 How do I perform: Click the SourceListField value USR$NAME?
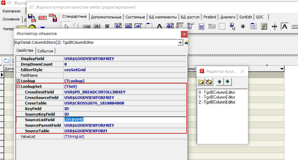click(x=74, y=120)
